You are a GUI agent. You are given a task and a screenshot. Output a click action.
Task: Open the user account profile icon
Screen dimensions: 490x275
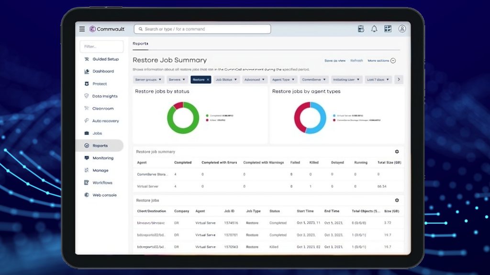[402, 29]
